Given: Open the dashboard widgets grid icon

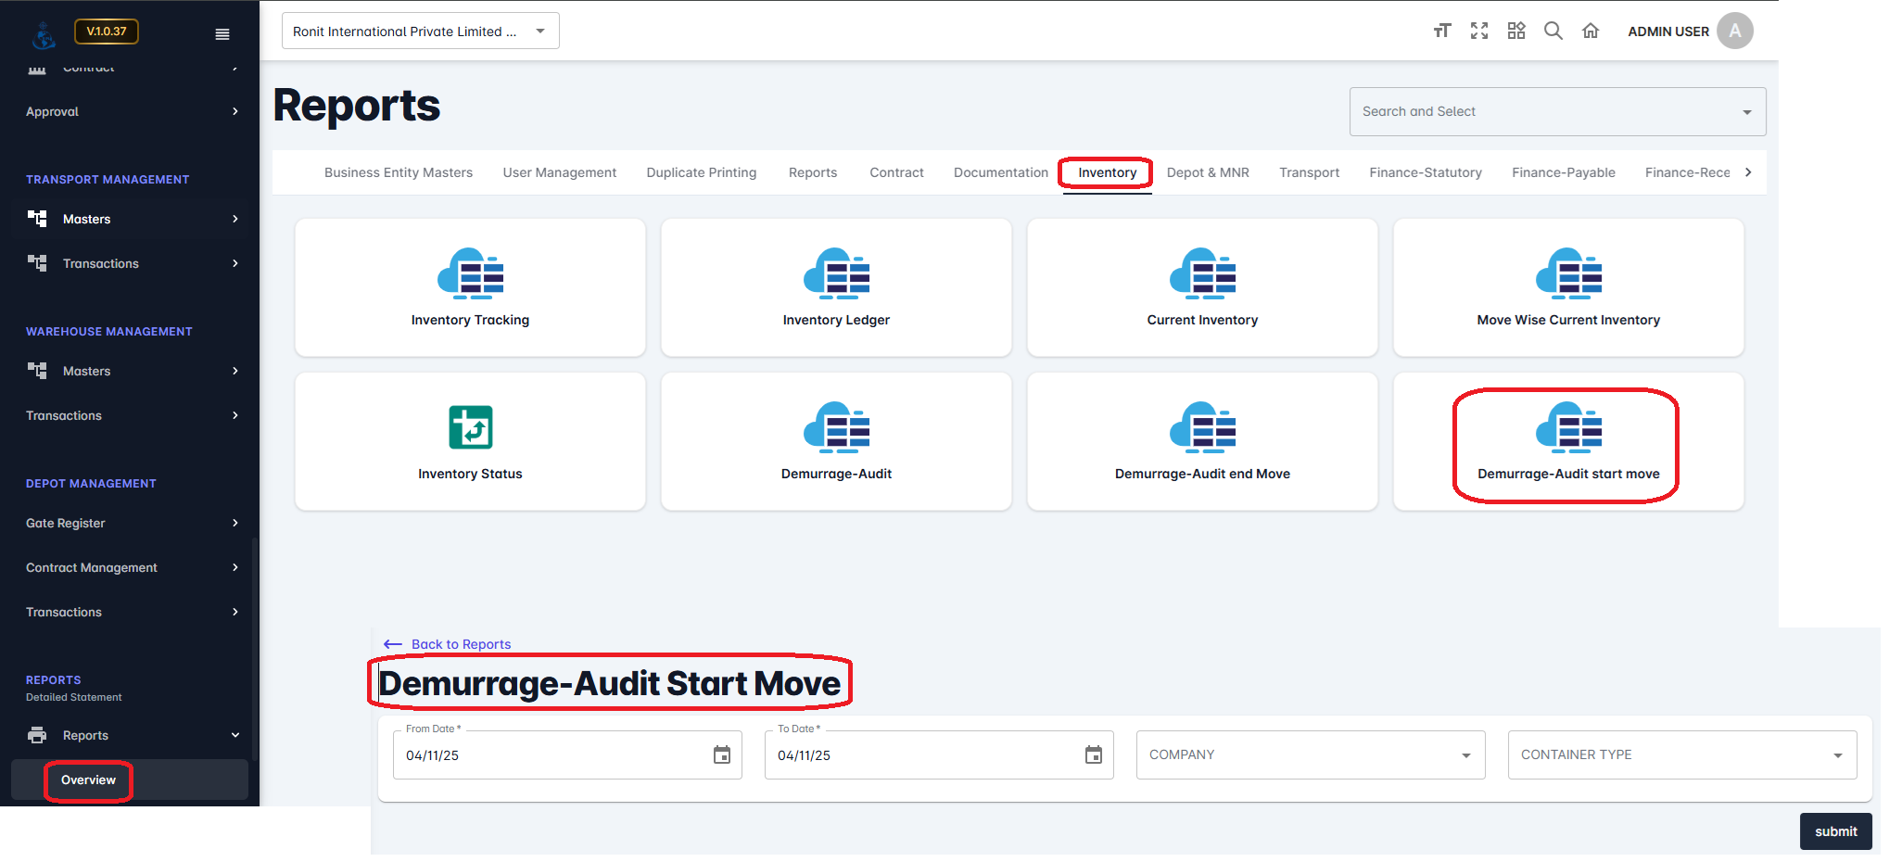Looking at the screenshot, I should coord(1516,31).
